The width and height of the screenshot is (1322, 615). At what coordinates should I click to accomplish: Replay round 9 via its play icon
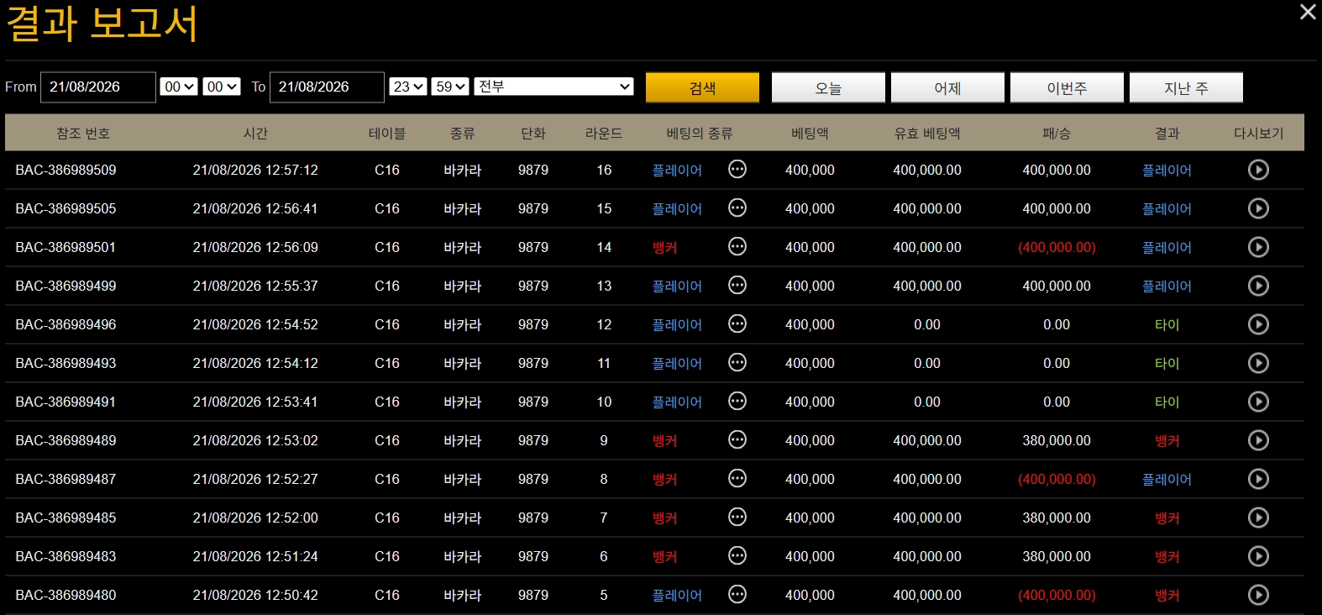pos(1258,440)
